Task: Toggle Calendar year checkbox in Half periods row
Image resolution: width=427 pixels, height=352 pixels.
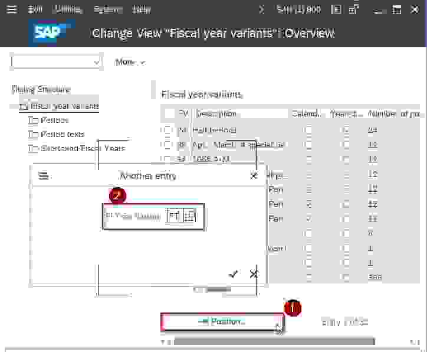Action: 308,130
